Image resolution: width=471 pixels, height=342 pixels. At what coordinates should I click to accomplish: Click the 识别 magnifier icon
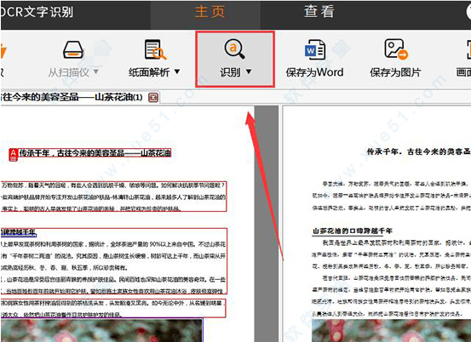click(x=234, y=48)
